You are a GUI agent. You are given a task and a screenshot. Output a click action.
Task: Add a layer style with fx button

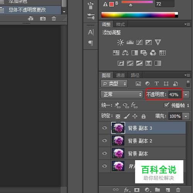click(x=127, y=190)
